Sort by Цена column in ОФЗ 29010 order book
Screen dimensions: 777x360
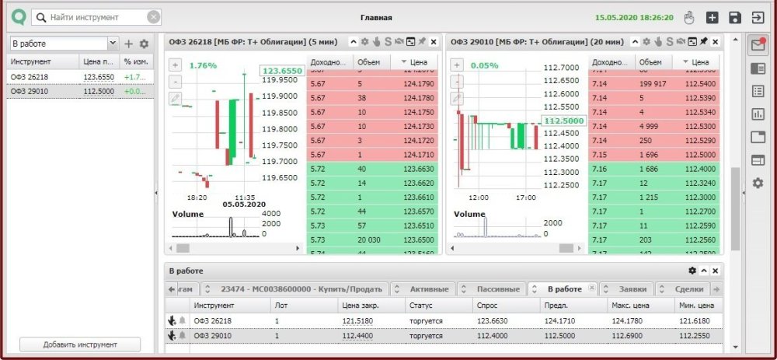pyautogui.click(x=696, y=61)
